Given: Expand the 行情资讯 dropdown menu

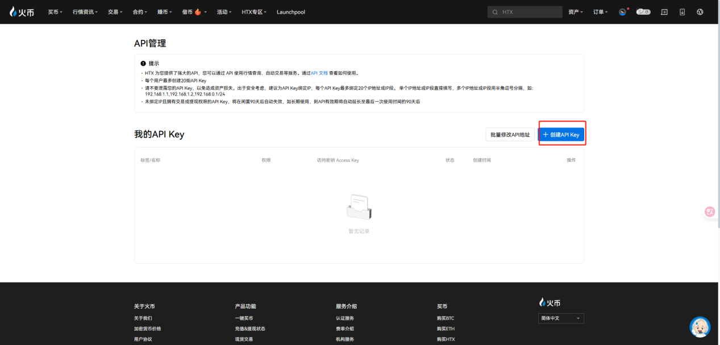Looking at the screenshot, I should click(x=85, y=12).
